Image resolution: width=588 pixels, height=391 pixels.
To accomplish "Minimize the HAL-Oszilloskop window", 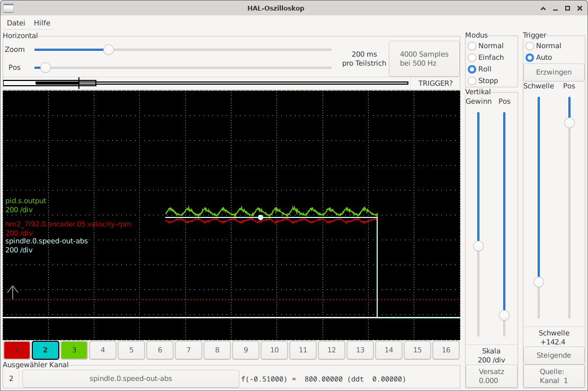I will pos(555,8).
